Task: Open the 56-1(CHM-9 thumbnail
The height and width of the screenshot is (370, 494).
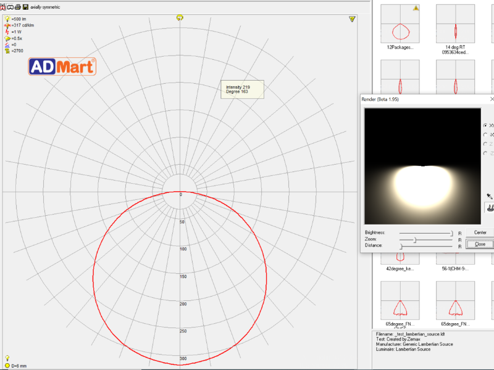Action: pyautogui.click(x=455, y=258)
